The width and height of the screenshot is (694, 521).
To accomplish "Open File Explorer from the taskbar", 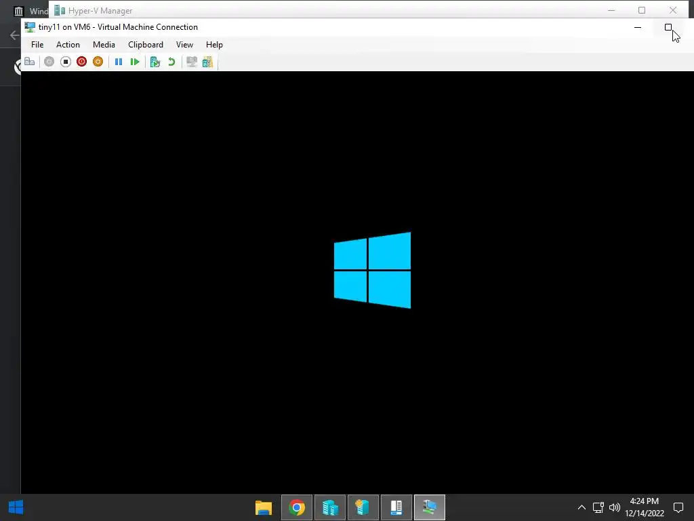I will tap(264, 507).
